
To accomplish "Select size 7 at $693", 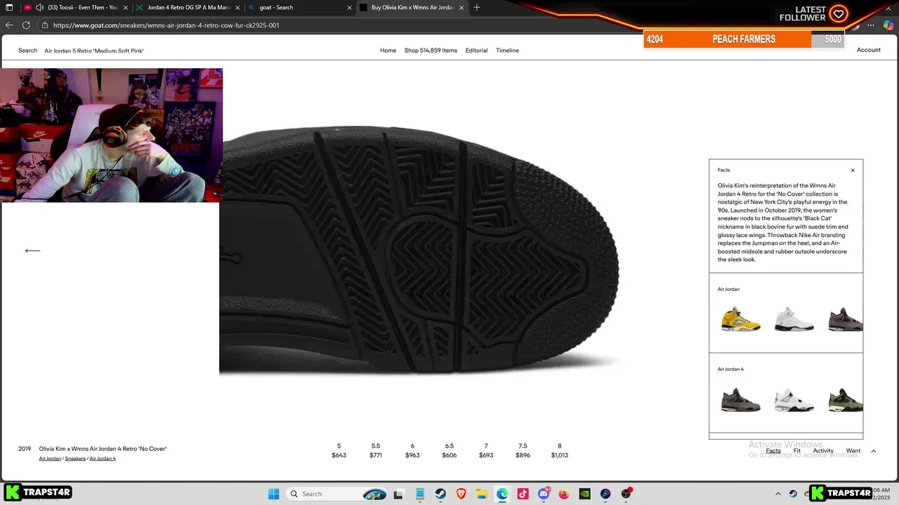I will (x=486, y=450).
